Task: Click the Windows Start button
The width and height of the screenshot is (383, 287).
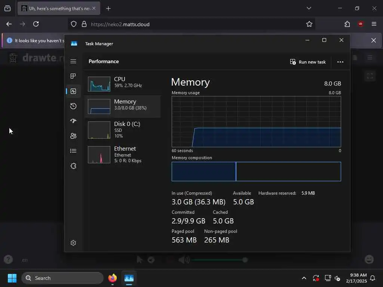Action: pyautogui.click(x=12, y=278)
